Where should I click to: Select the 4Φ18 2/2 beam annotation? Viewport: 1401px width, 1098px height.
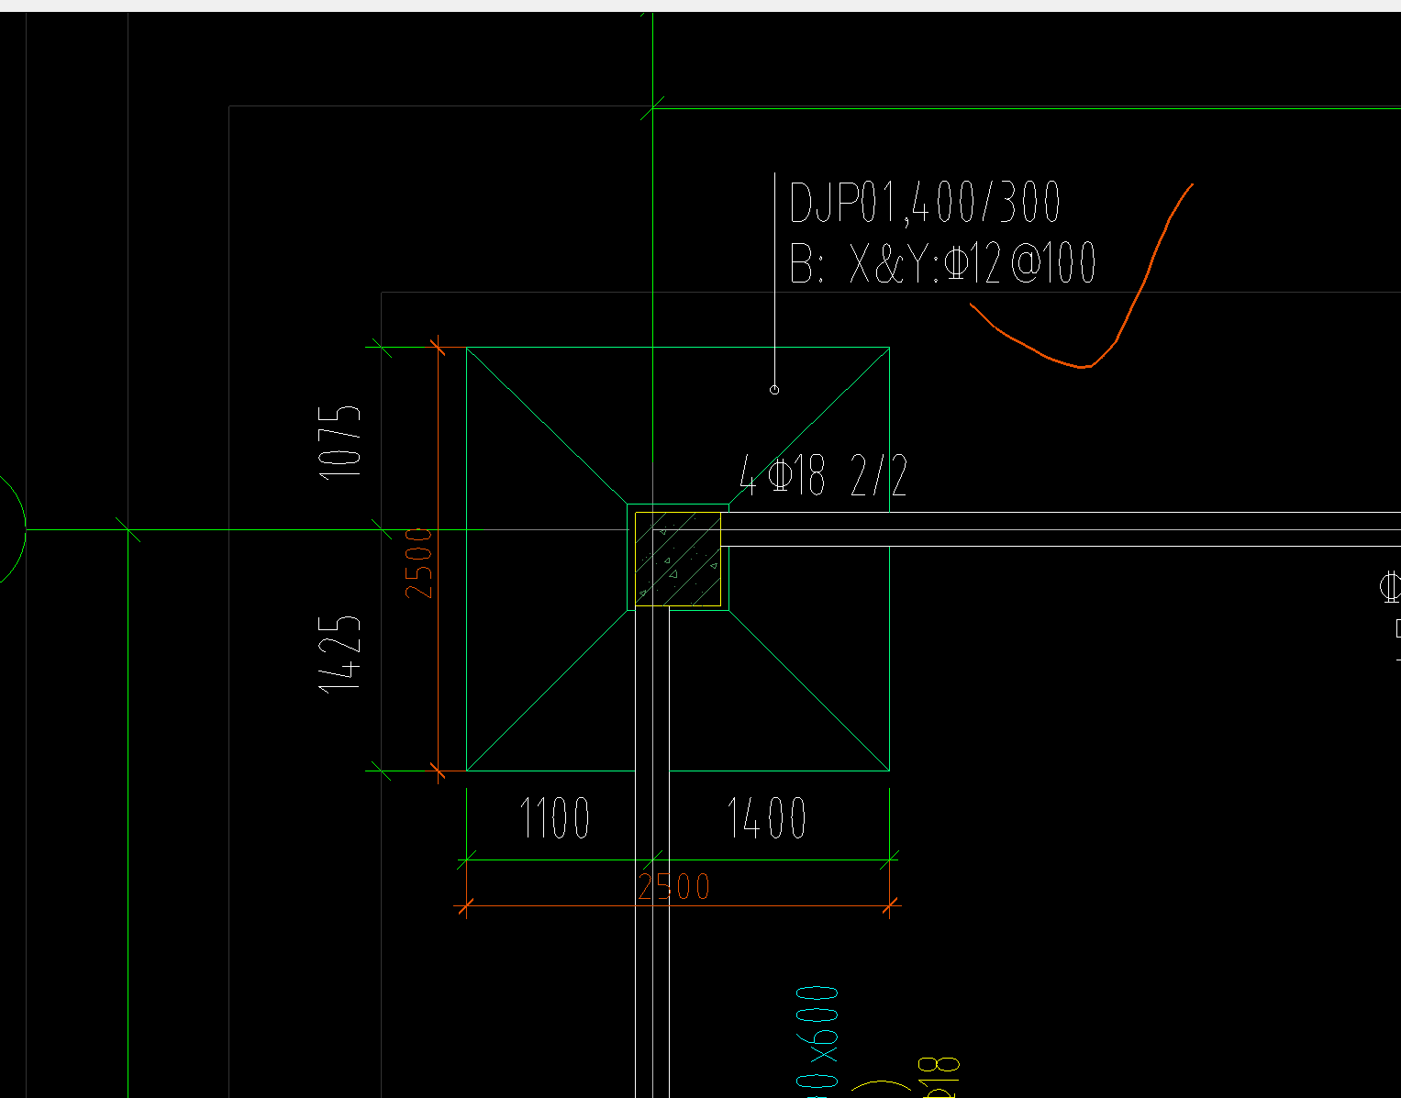coord(824,477)
